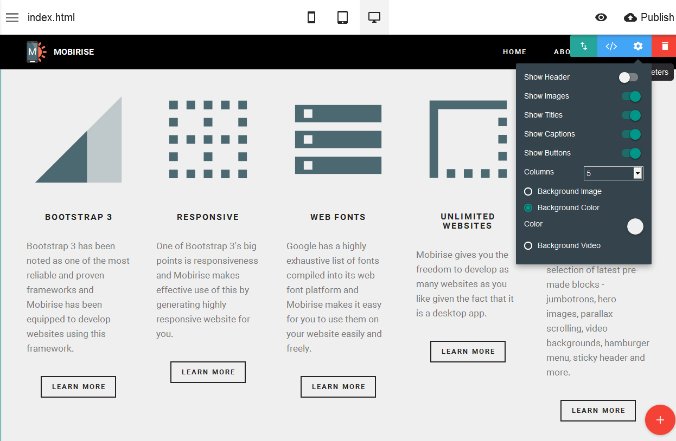This screenshot has width=676, height=441.
Task: Click LEARN MORE under Responsive
Action: [208, 372]
